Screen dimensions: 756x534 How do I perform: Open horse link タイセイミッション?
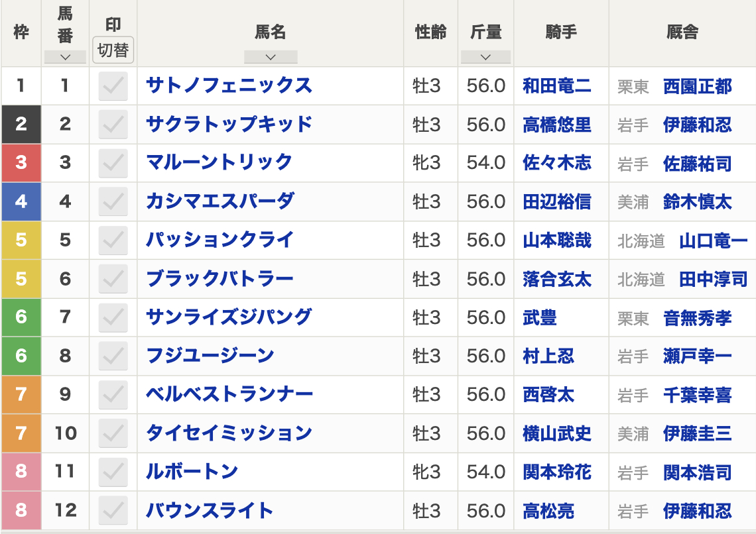point(229,433)
